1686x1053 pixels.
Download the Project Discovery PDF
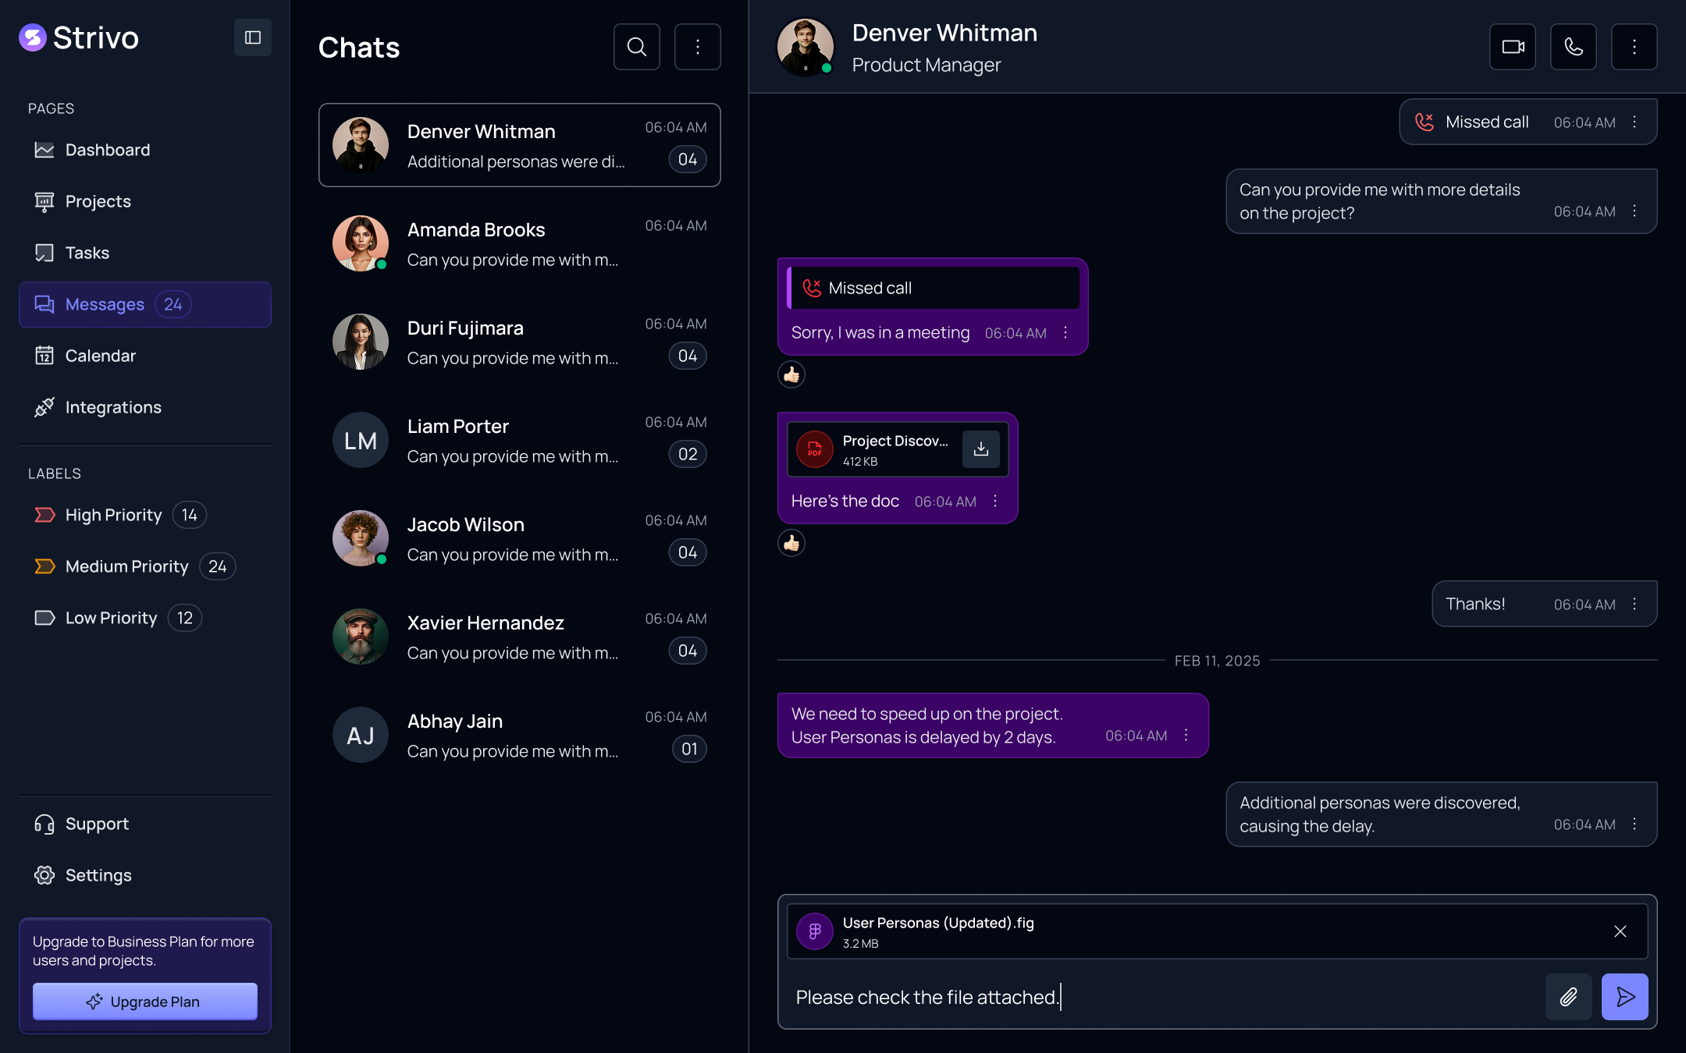(x=980, y=449)
